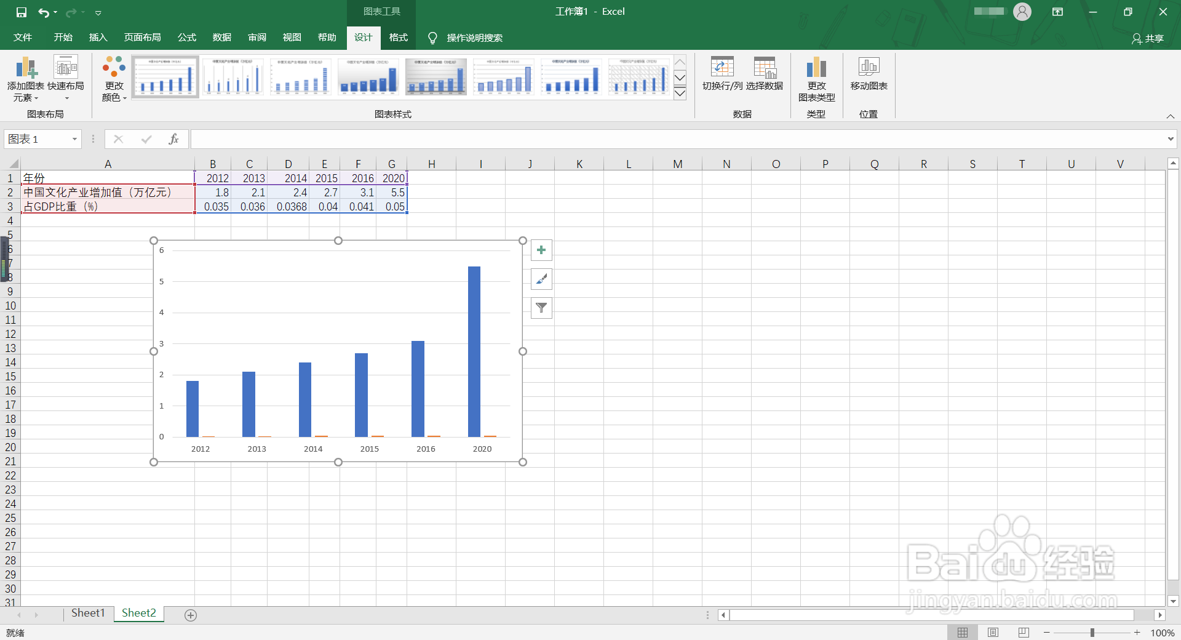1181x640 pixels.
Task: Select the last visible chart style thumbnail
Action: 639,77
